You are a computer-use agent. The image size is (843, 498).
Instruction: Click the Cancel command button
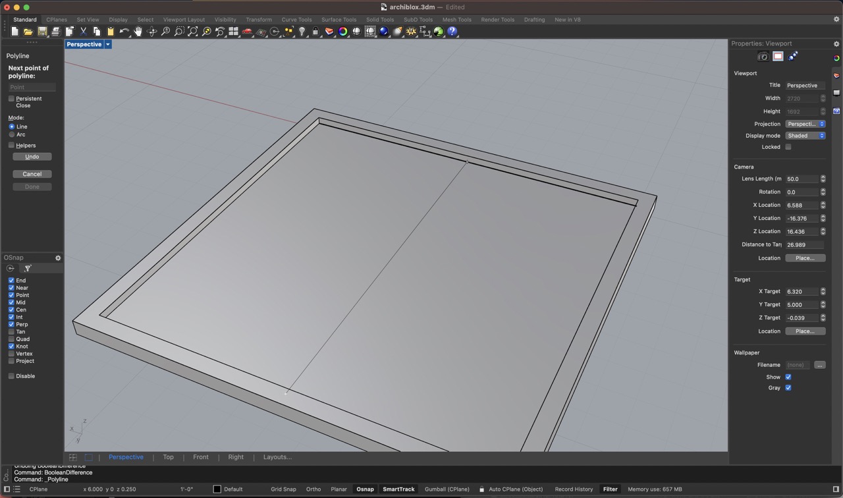pos(32,174)
